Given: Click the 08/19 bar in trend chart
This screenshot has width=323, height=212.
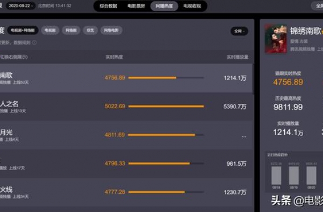Looking at the screenshot, I should tap(294, 175).
